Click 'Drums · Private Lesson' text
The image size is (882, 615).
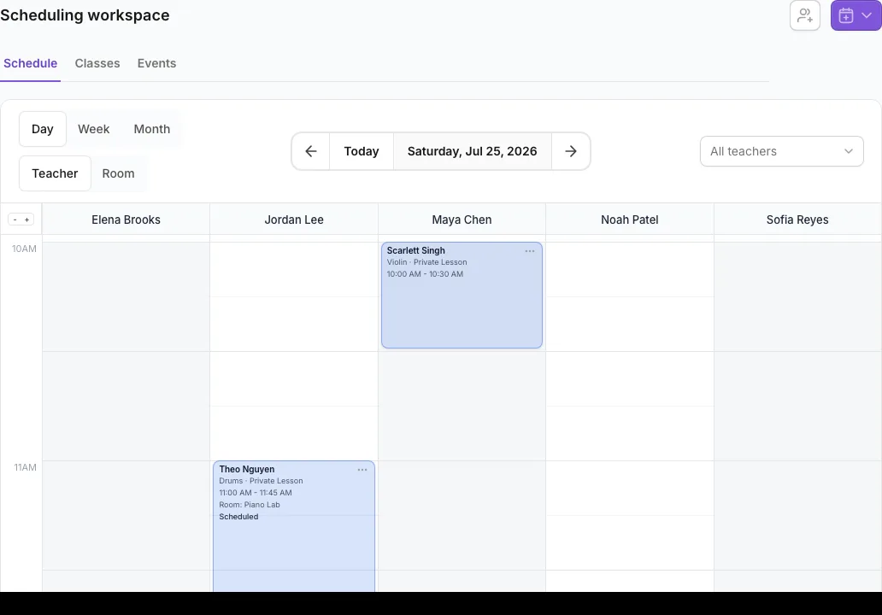(261, 481)
